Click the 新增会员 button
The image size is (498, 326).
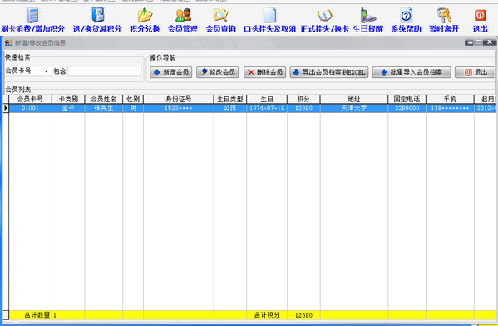click(x=171, y=72)
